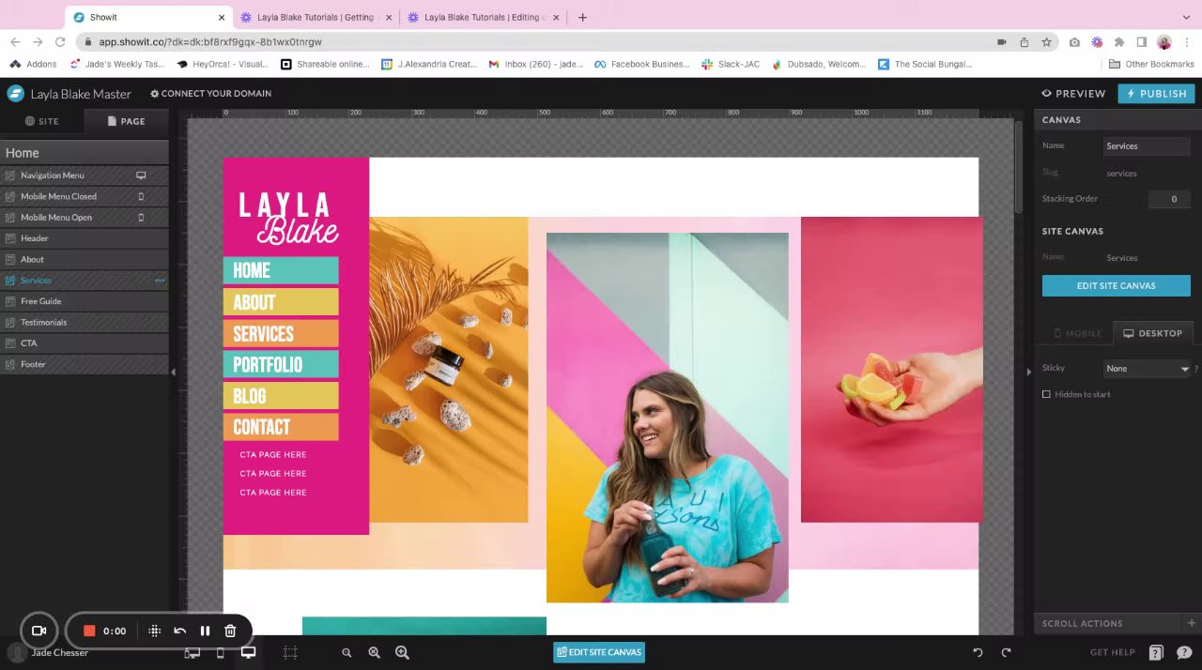Open the Layla Blake Tutorials Editing browser tab
This screenshot has width=1202, height=670.
482,17
